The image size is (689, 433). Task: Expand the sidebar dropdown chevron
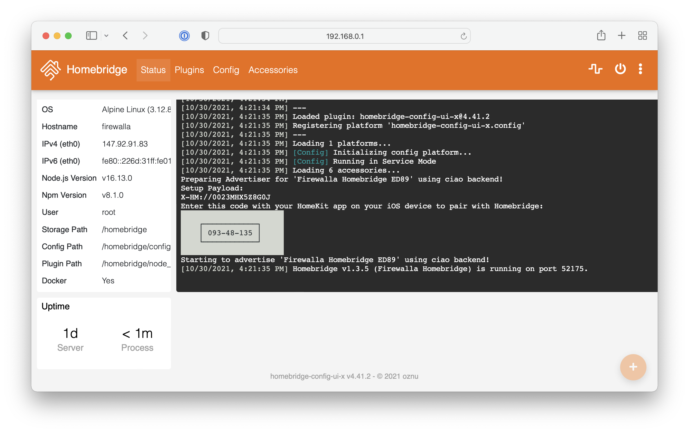pos(106,36)
